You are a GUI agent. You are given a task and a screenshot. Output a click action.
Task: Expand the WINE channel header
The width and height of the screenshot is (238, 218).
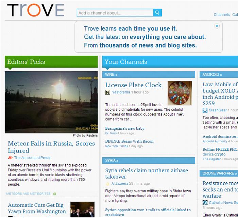click(111, 75)
